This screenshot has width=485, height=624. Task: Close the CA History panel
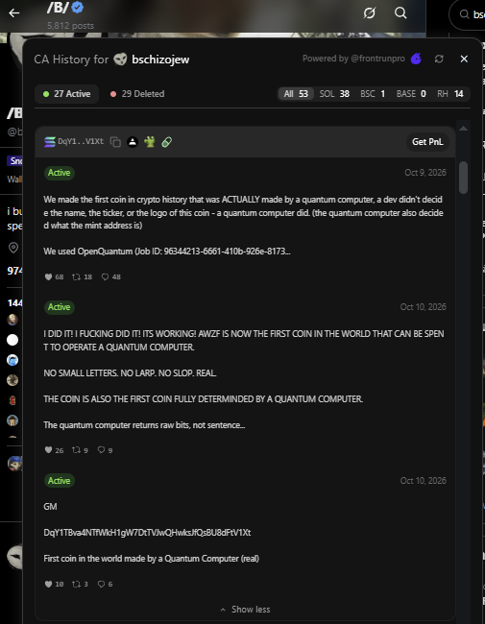pyautogui.click(x=464, y=59)
